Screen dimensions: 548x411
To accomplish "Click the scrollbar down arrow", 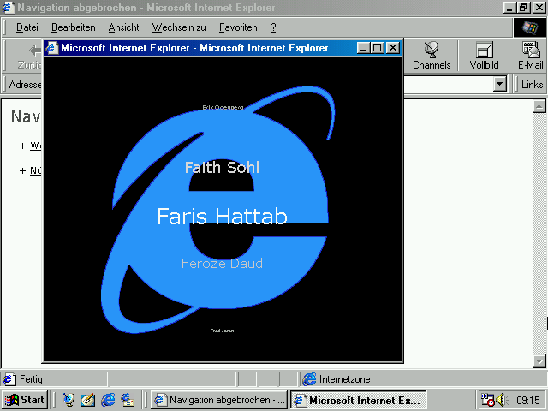I will click(539, 361).
